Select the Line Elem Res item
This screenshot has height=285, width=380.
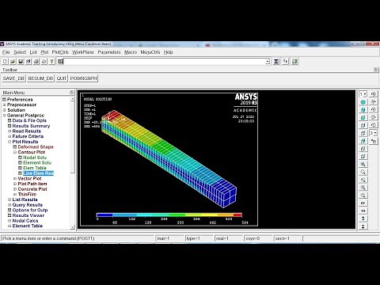(38, 173)
